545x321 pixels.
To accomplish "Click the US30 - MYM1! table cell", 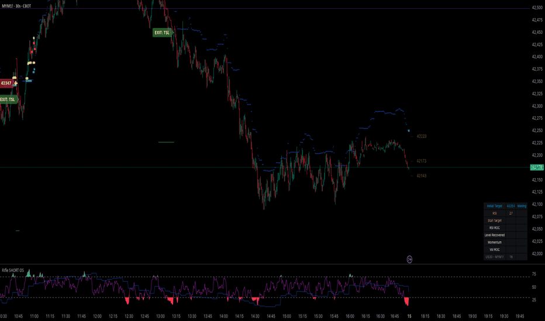I will click(495, 257).
